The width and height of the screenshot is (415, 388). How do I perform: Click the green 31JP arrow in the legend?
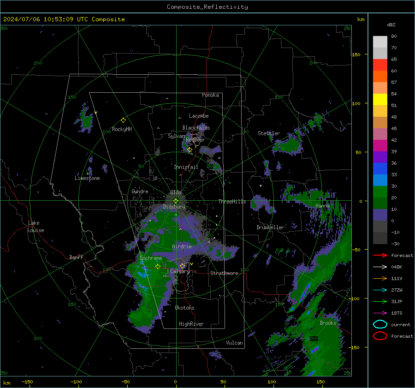click(380, 301)
